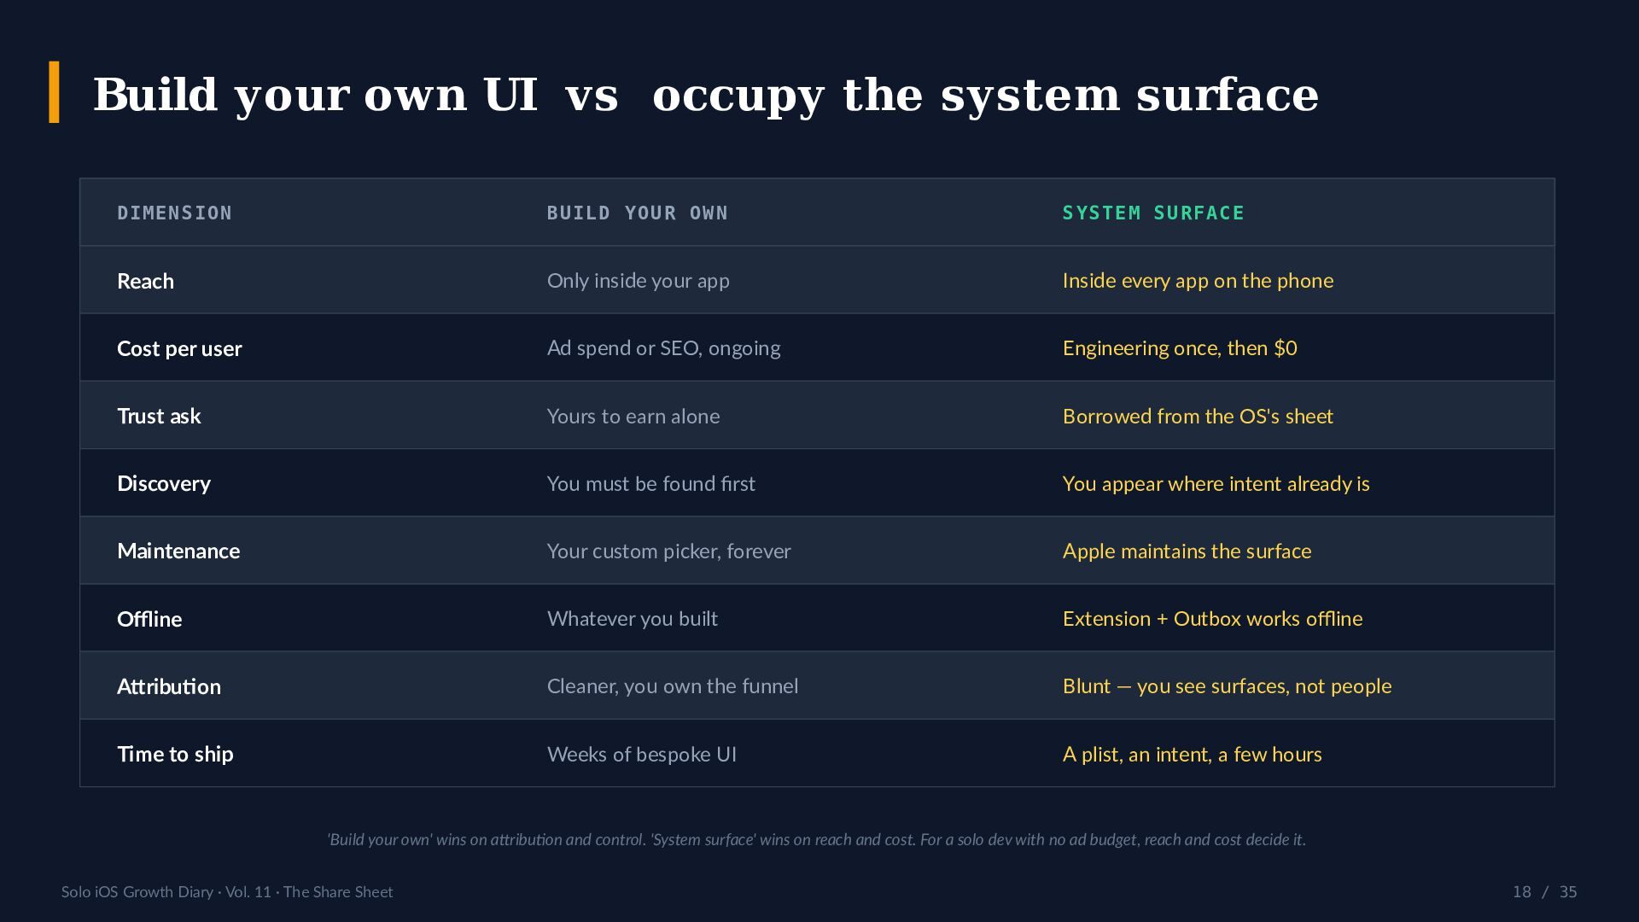Click 'Extension + Outbox works offline' cell
1639x922 pixels.
click(1212, 618)
